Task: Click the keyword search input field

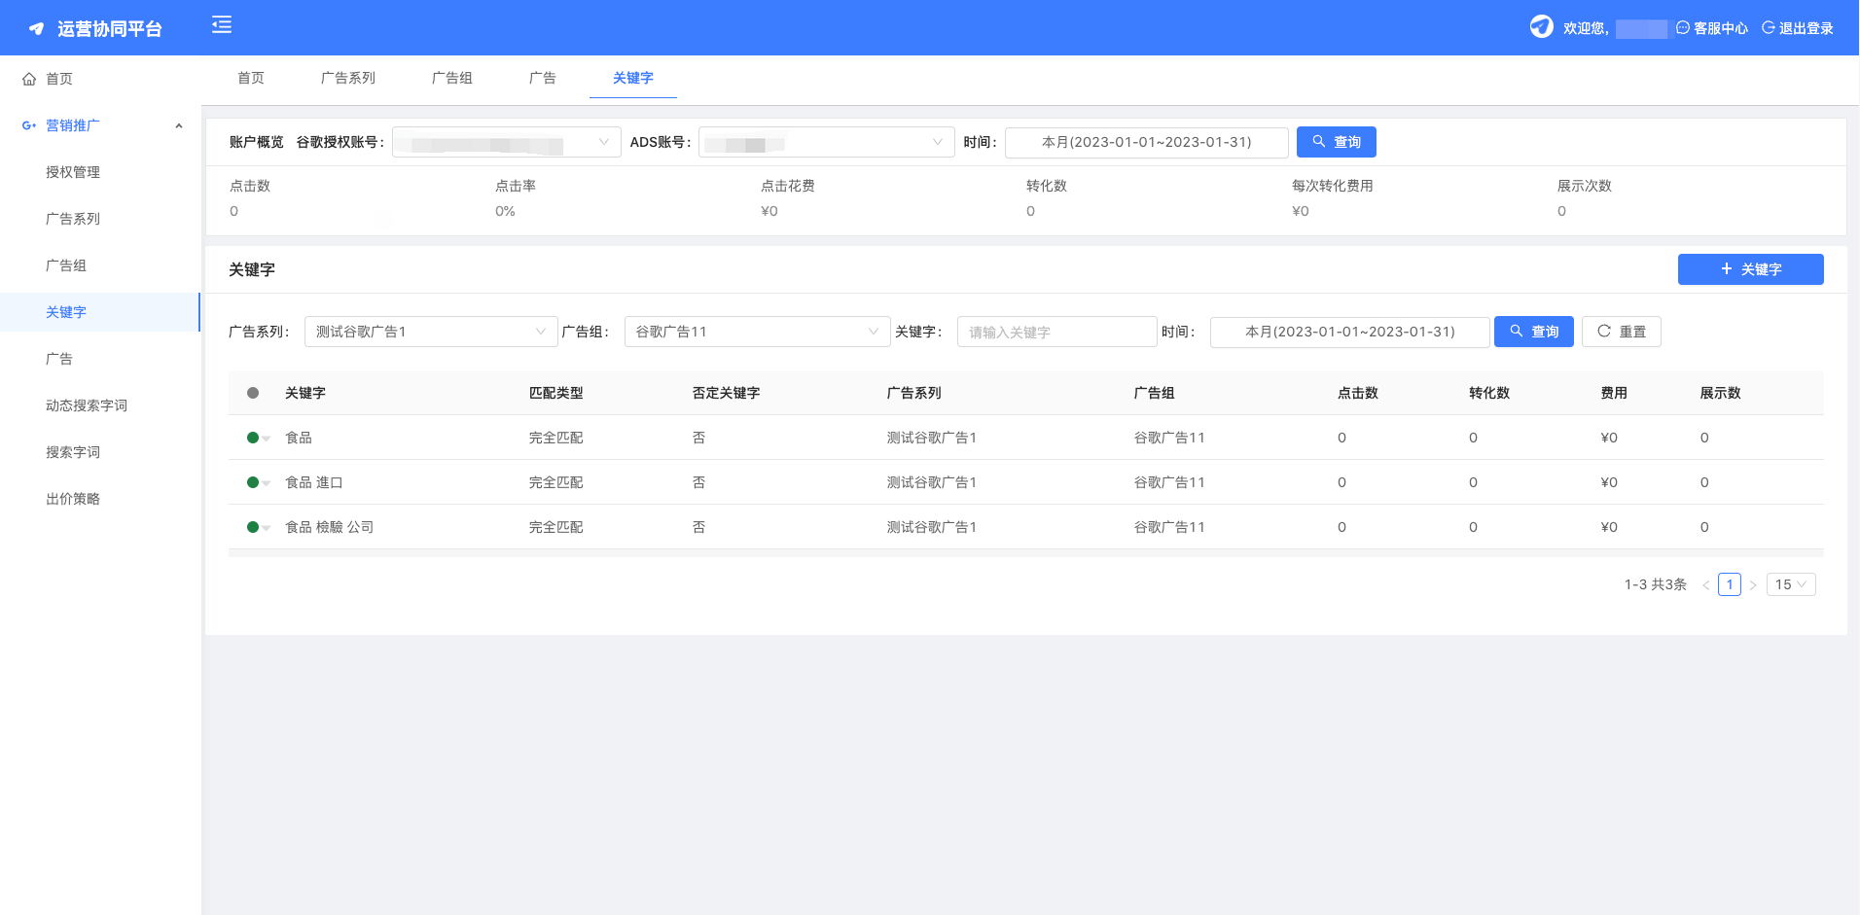Action: 1056,332
